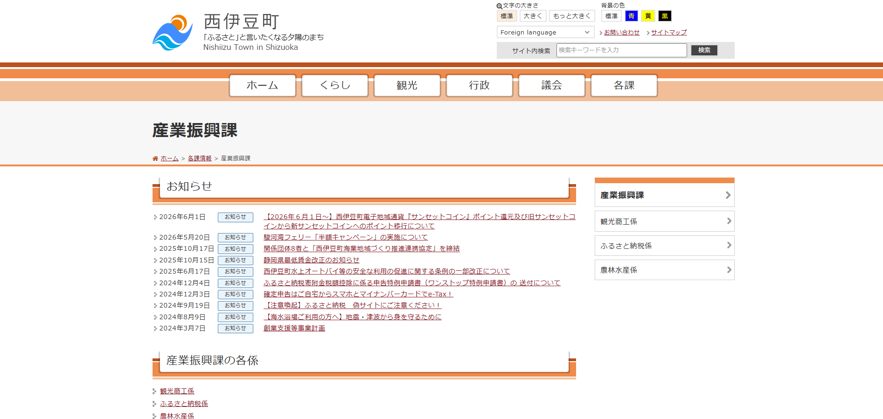This screenshot has height=419, width=883.
Task: Click お知らせ badge for 2024年3月7日
Action: [x=236, y=329]
